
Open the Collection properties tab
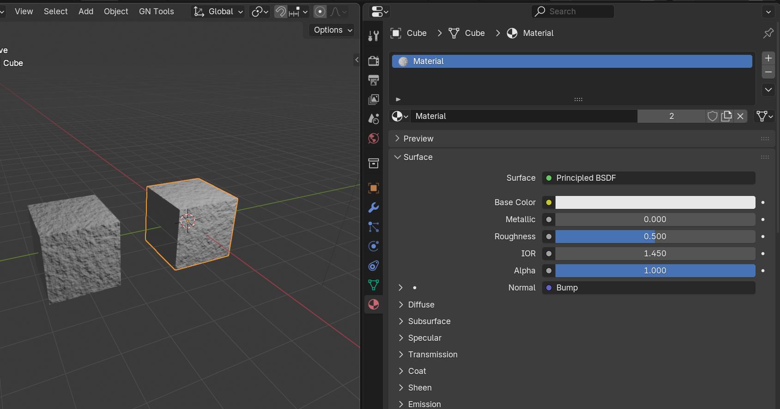coord(374,163)
